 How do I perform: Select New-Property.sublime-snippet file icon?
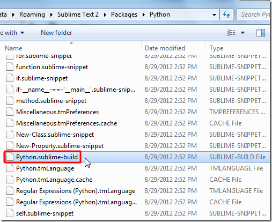10,146
